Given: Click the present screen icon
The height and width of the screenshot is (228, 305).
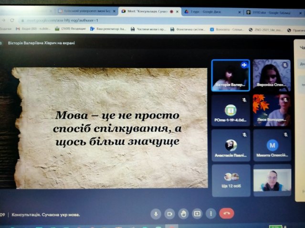Looking at the screenshot, I should [x=197, y=214].
